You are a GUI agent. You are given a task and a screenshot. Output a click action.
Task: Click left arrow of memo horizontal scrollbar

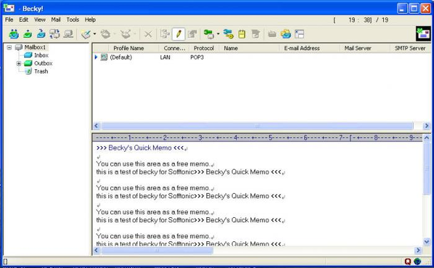[x=97, y=250]
